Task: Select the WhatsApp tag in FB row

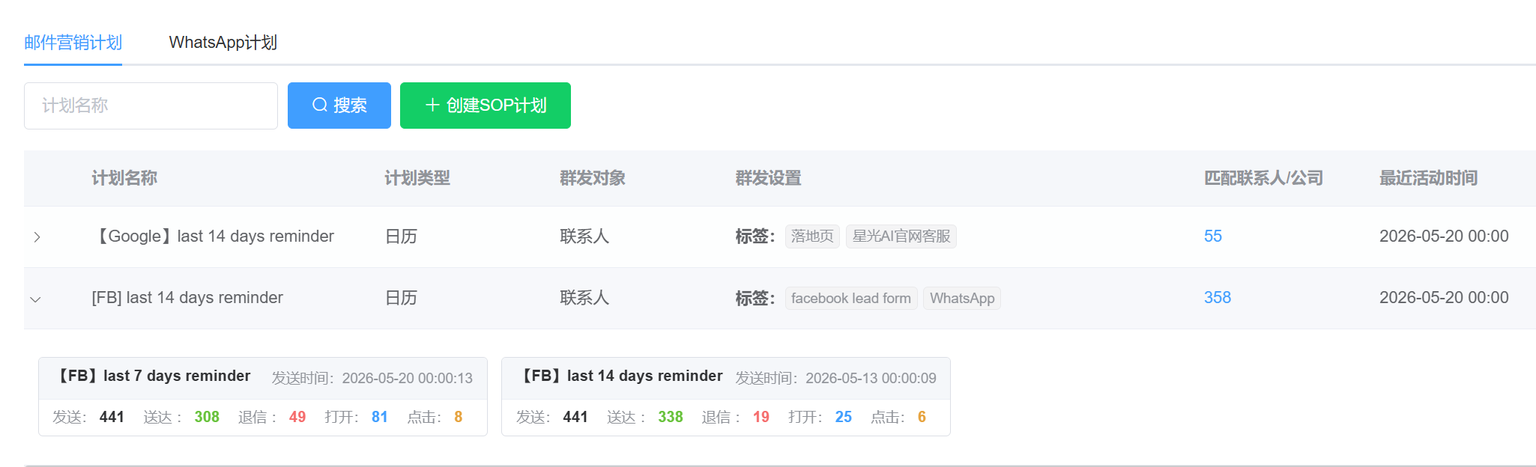Action: click(x=962, y=299)
